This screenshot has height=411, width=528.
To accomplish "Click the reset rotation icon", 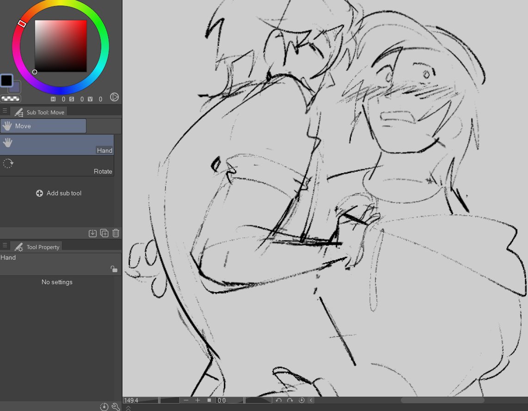I will 302,400.
